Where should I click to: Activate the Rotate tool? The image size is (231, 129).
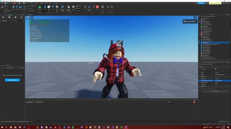tap(24, 8)
